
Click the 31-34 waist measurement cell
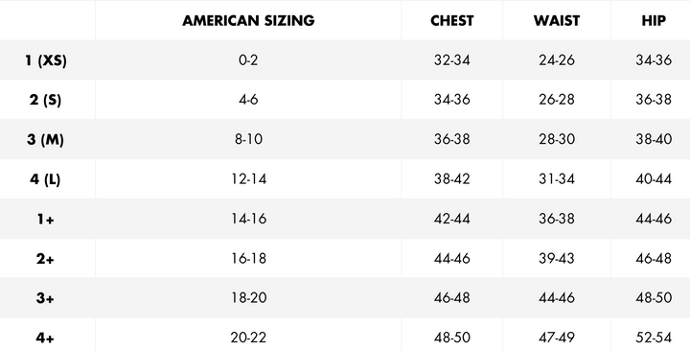click(x=557, y=178)
